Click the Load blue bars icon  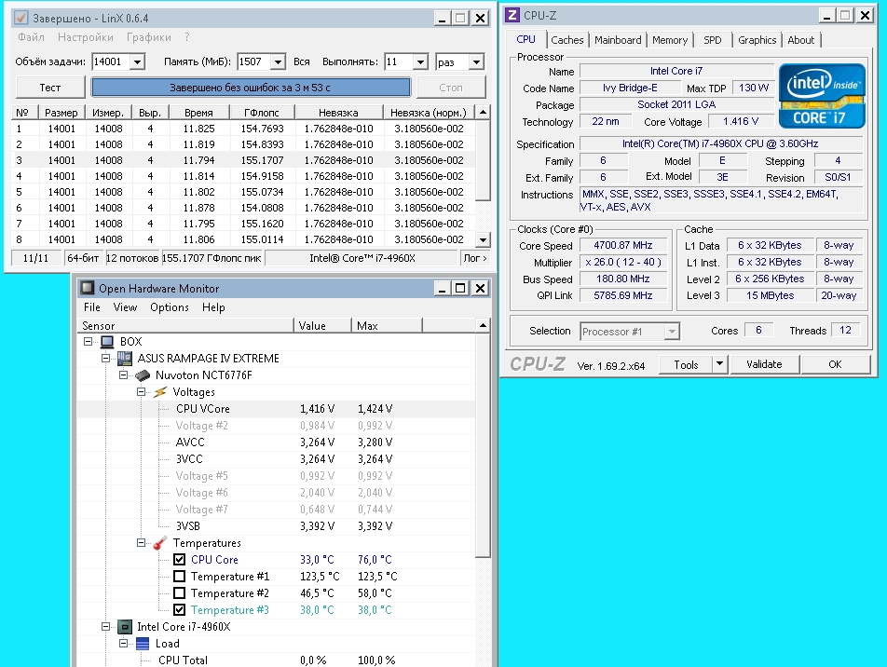(x=143, y=644)
